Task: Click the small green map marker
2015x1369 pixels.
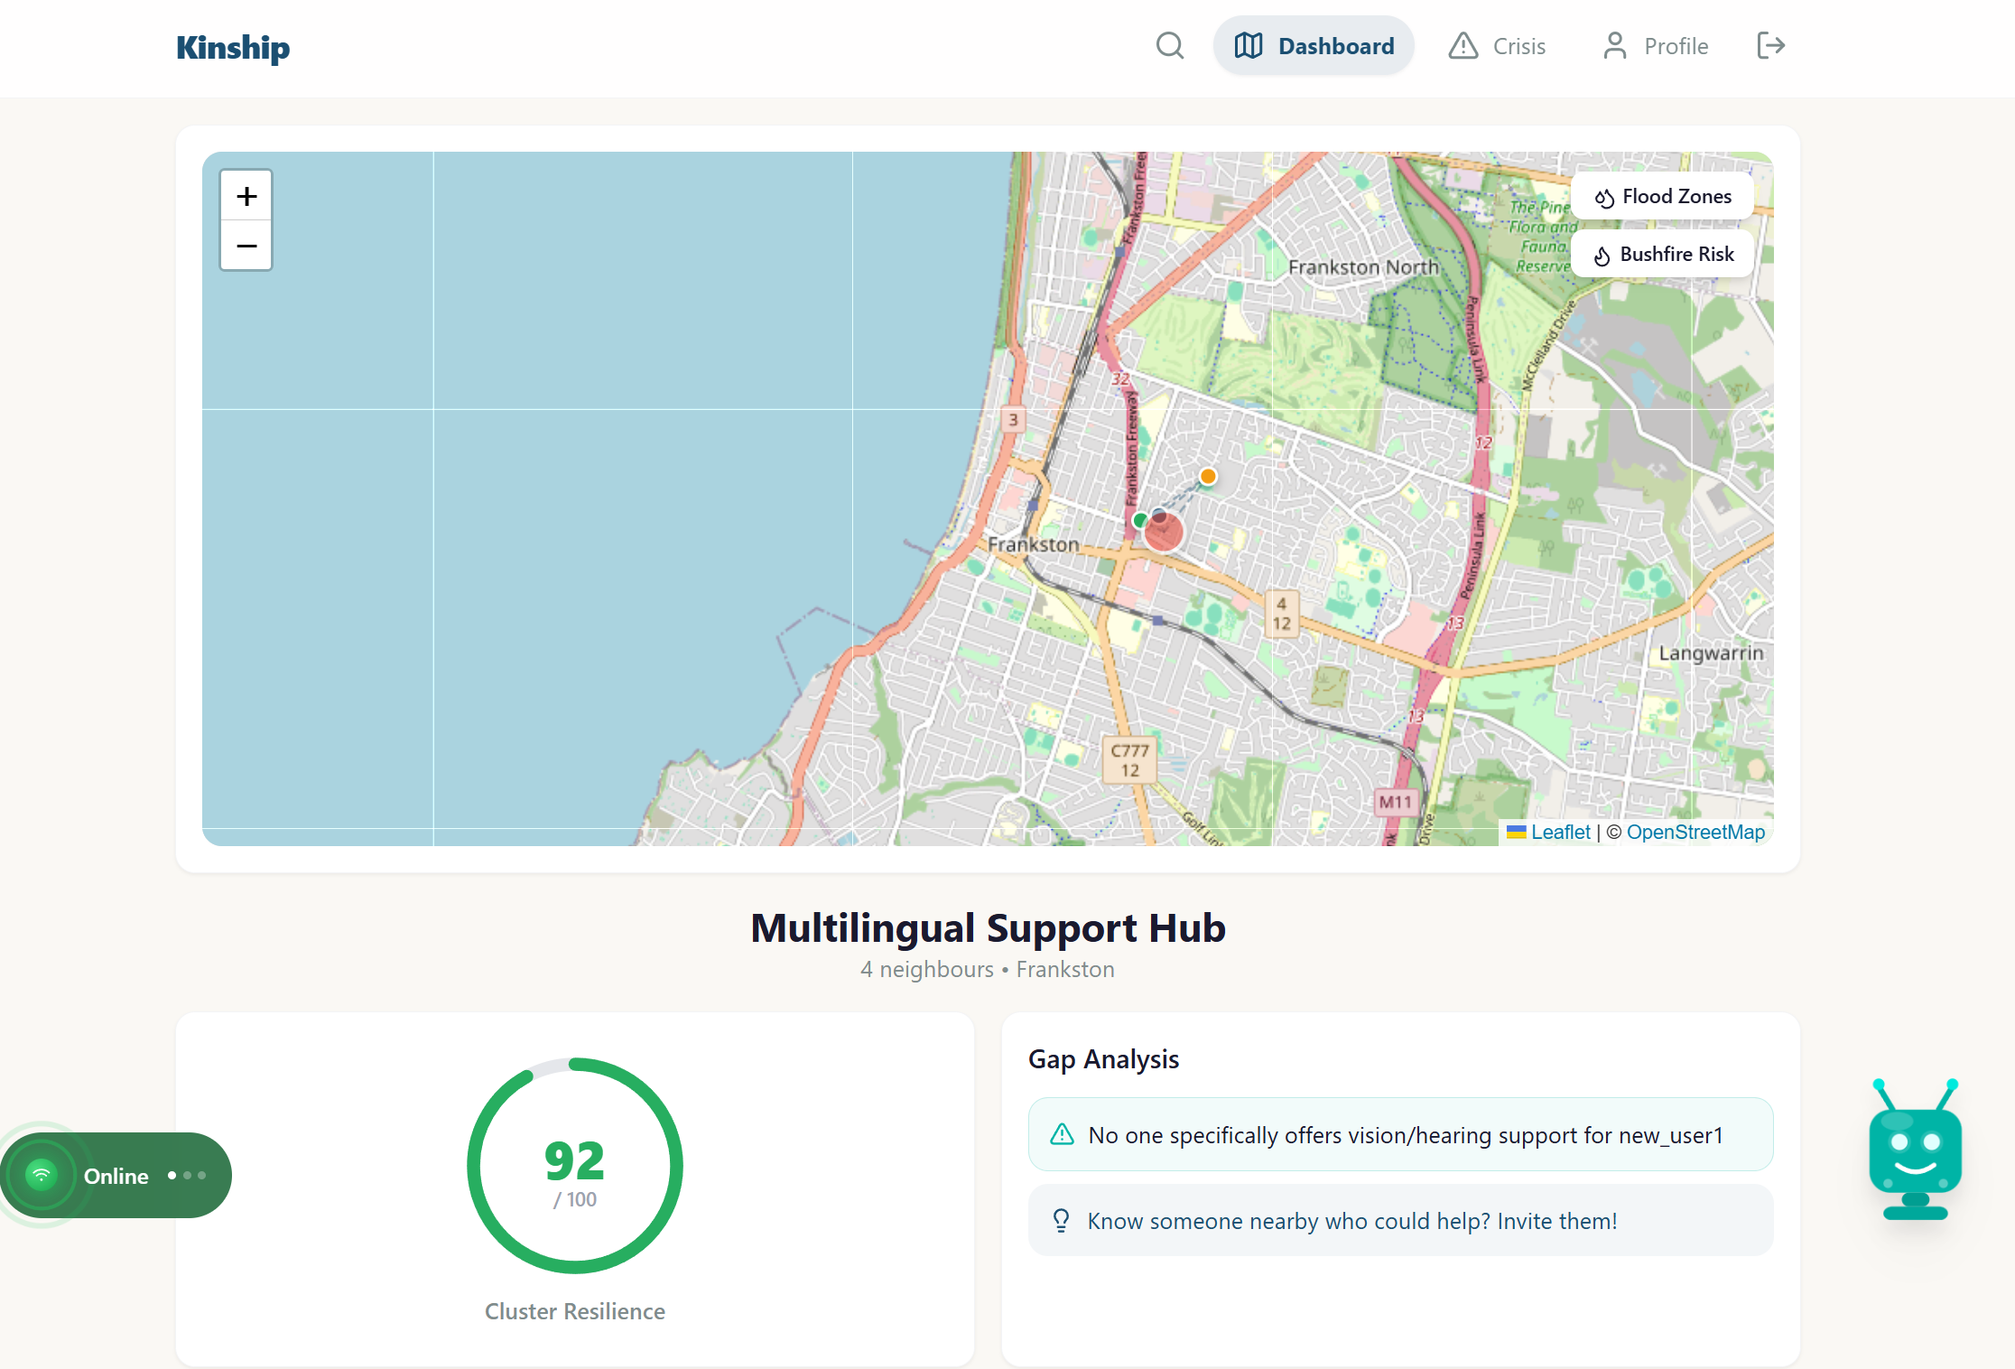Action: [x=1140, y=520]
